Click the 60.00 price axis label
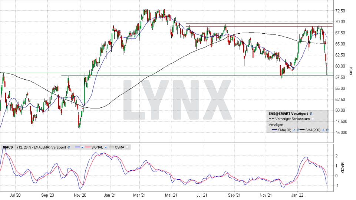 340,66
